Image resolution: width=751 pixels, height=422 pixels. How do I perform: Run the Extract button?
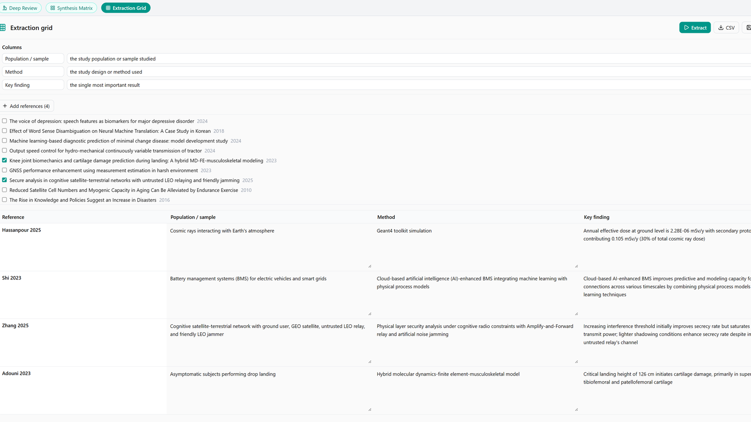click(695, 28)
